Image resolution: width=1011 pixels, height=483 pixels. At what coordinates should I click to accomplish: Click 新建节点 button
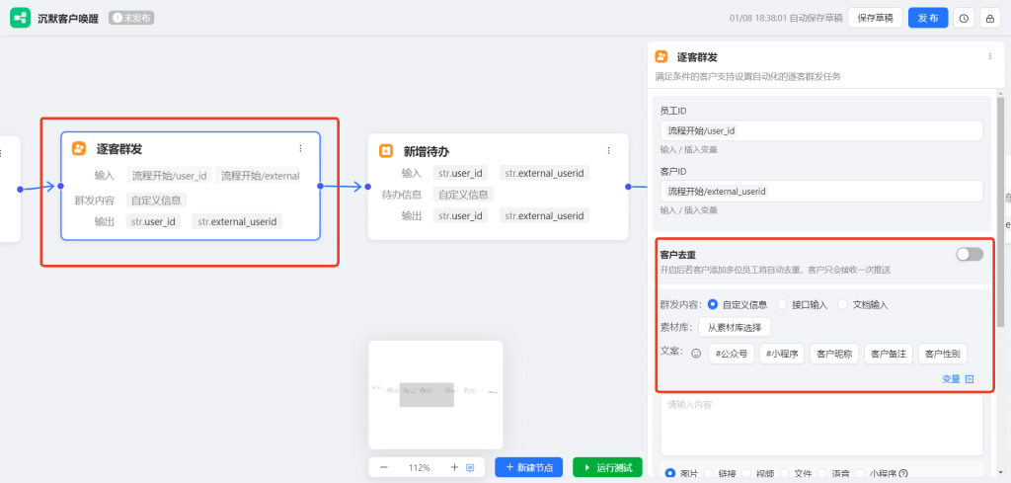529,467
